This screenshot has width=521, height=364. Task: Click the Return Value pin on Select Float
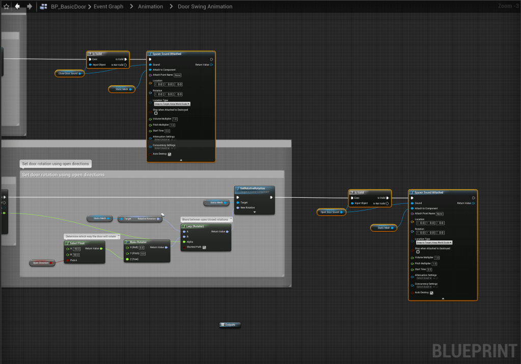point(101,249)
